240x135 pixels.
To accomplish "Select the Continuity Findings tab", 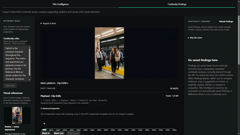I will tap(177, 4).
